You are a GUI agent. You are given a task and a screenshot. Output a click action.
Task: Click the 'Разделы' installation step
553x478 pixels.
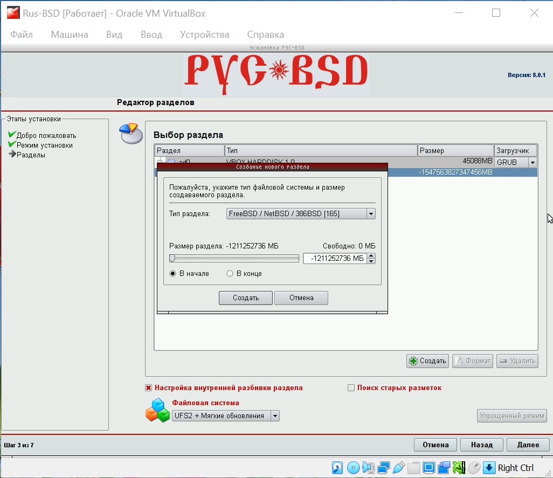point(31,155)
